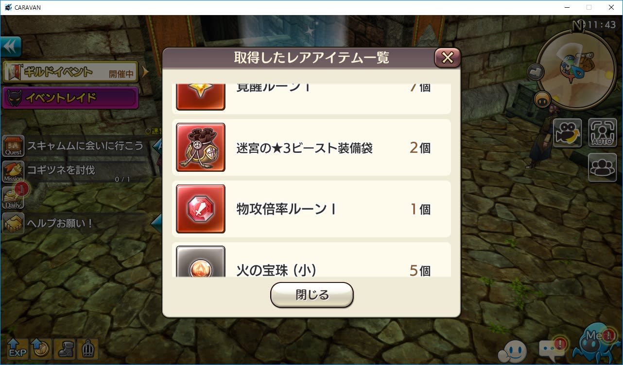The width and height of the screenshot is (623, 365).
Task: Open the ギルドイベント banner
Action: click(70, 72)
